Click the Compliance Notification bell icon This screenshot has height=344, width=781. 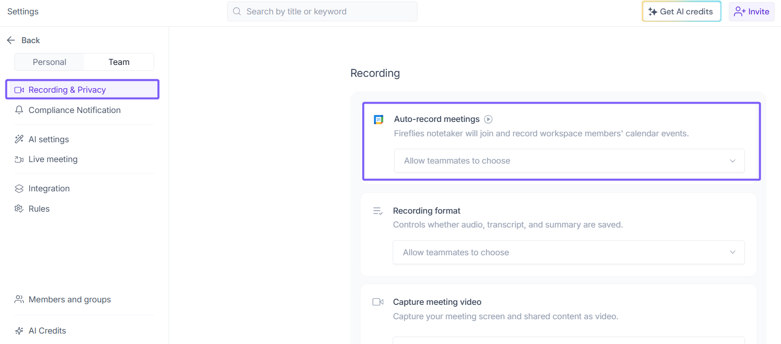point(19,110)
